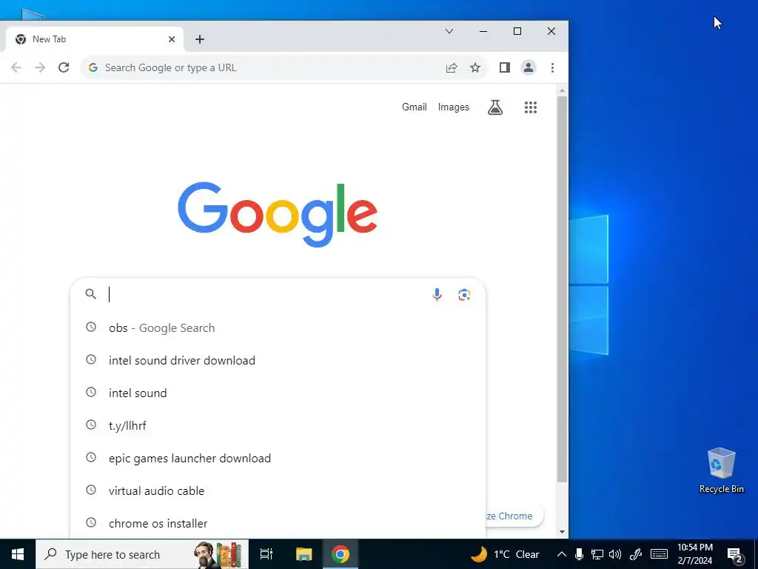The image size is (758, 569).
Task: Click the share page icon in address bar
Action: tap(452, 67)
